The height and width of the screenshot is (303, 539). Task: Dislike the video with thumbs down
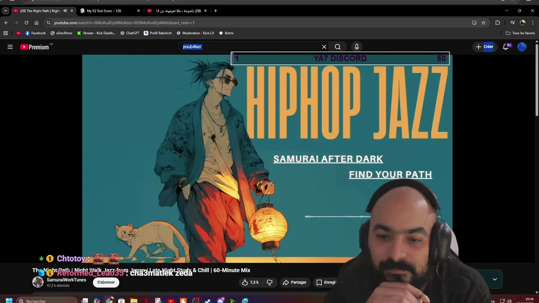(269, 282)
